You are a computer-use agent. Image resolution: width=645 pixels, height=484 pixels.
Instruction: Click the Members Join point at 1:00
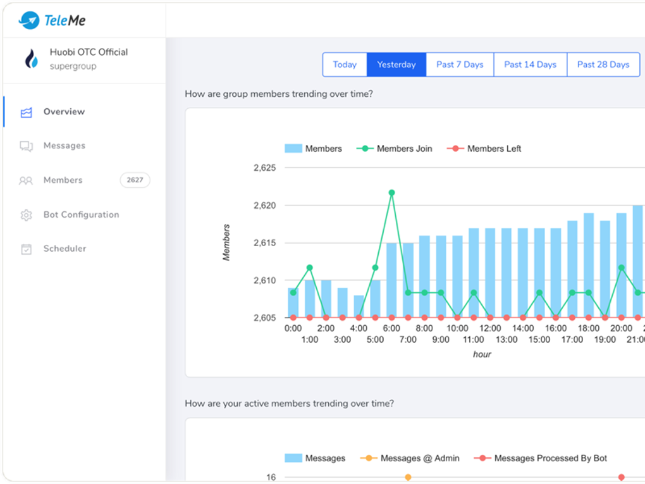[x=310, y=268]
